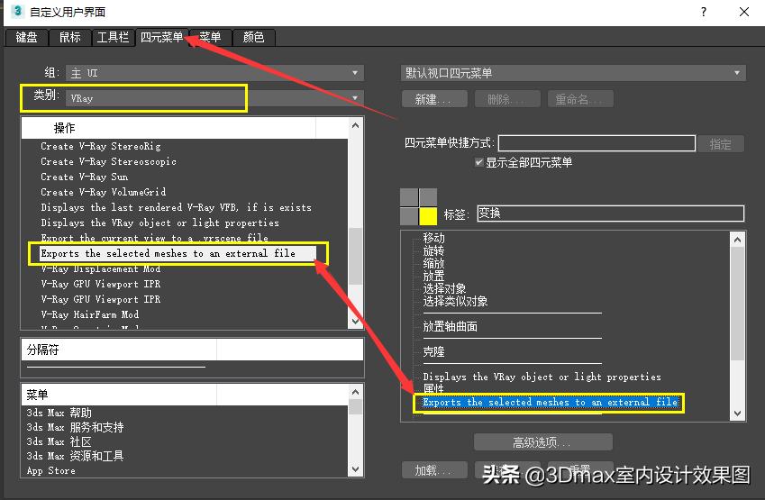Select Create V-Ray Sun action
Screen dimensions: 765x500
[x=84, y=177]
